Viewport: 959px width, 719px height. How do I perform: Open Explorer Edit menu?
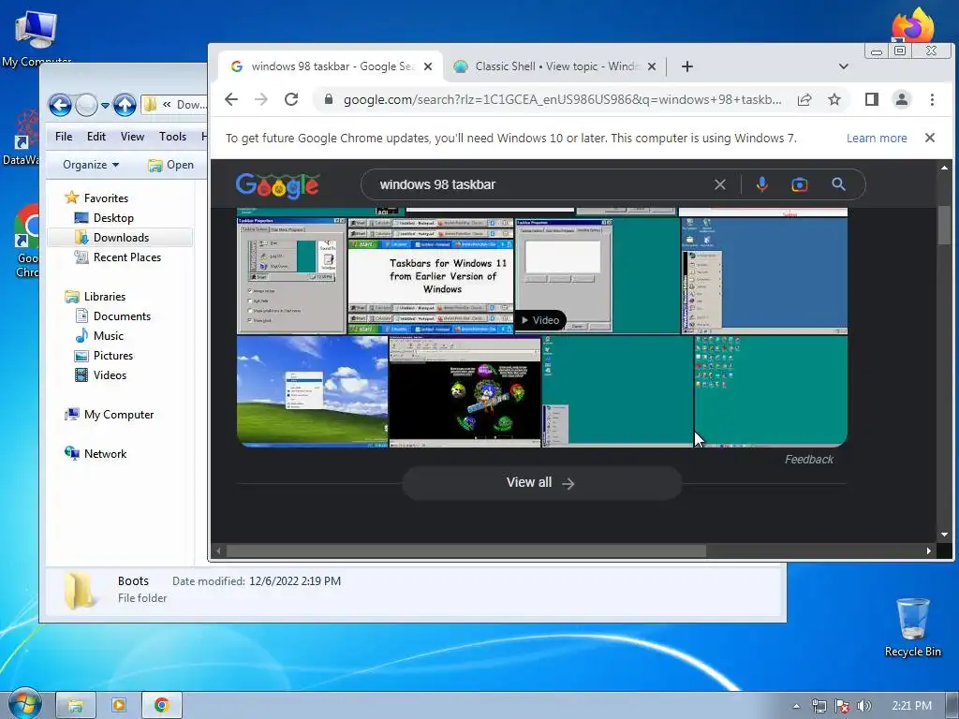(96, 137)
